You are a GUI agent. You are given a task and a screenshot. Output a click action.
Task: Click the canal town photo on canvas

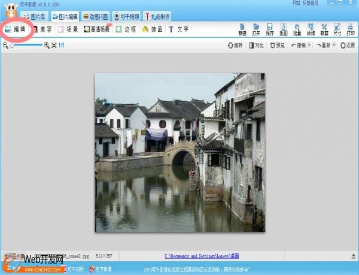click(x=180, y=153)
